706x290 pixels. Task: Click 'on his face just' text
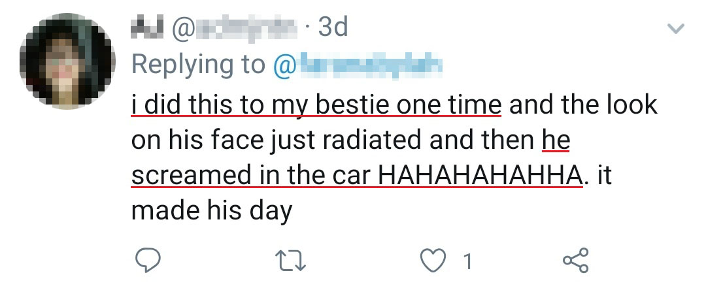point(221,140)
